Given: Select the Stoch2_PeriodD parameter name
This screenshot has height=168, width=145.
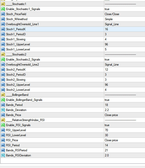Looking at the screenshot, I should click(16, 75).
